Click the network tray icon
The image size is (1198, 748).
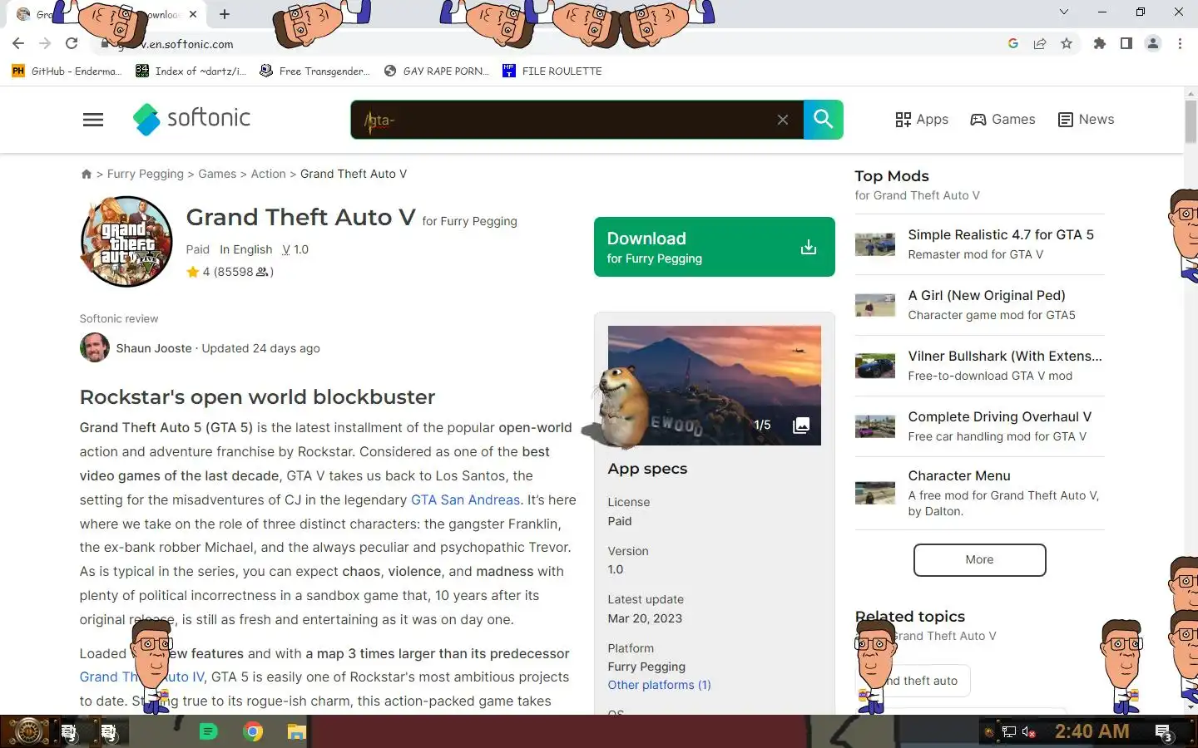(1009, 732)
